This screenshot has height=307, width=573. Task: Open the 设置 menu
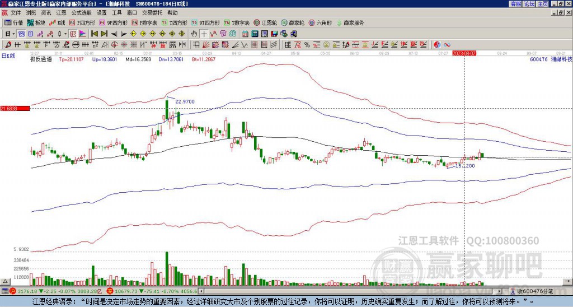point(102,13)
